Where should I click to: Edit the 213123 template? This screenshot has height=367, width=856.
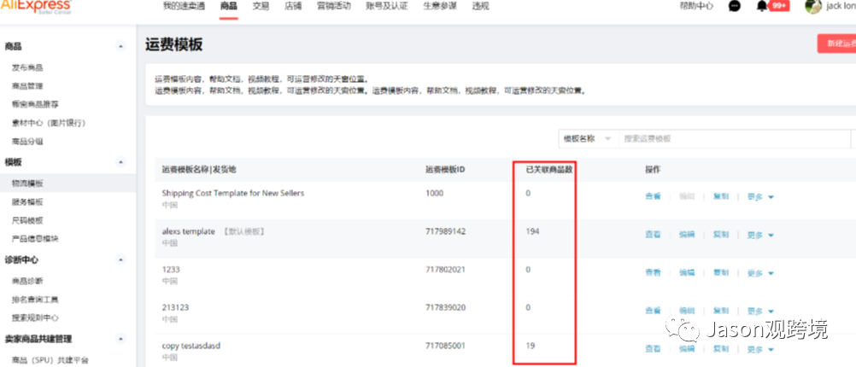point(687,311)
